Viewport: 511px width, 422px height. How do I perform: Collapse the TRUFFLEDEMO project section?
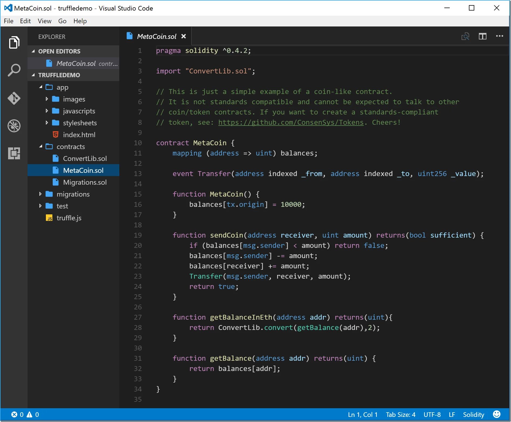point(33,75)
